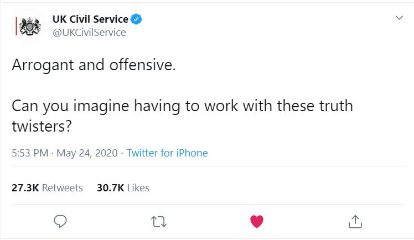Click the word 'twisters?' in tweet
Image resolution: width=414 pixels, height=240 pixels.
click(x=42, y=126)
